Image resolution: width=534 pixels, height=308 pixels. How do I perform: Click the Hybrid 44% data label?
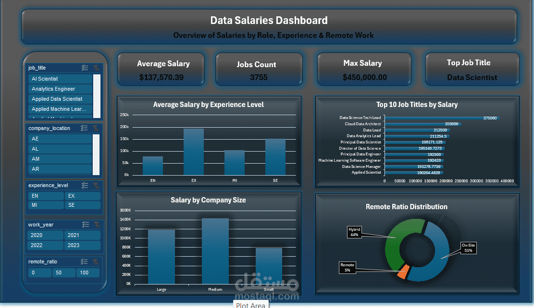354,232
